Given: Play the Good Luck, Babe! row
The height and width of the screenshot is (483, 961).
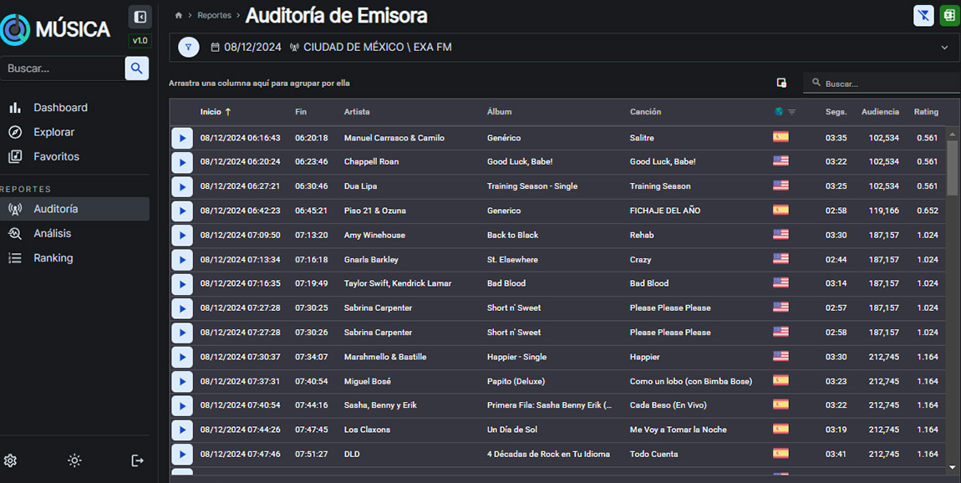Looking at the screenshot, I should [x=182, y=162].
